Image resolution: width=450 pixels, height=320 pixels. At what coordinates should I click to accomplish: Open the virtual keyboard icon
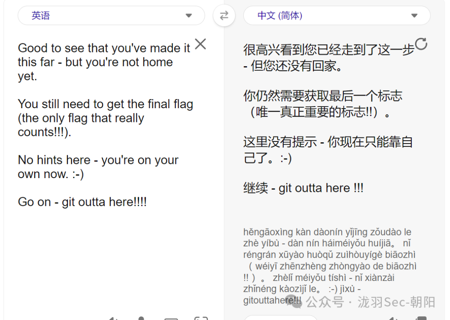[x=171, y=318]
